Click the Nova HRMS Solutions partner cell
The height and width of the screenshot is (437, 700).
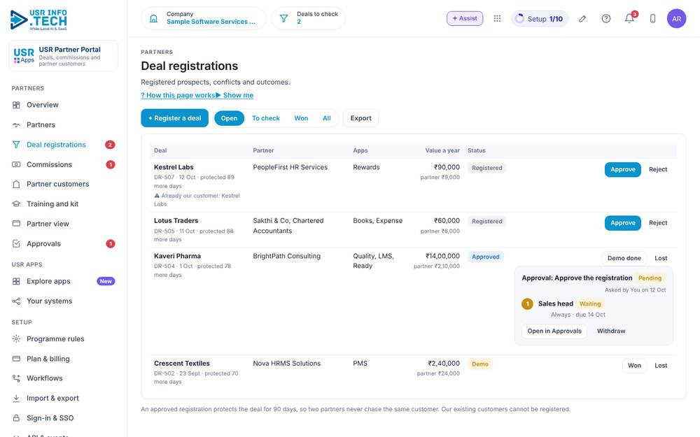pos(286,364)
